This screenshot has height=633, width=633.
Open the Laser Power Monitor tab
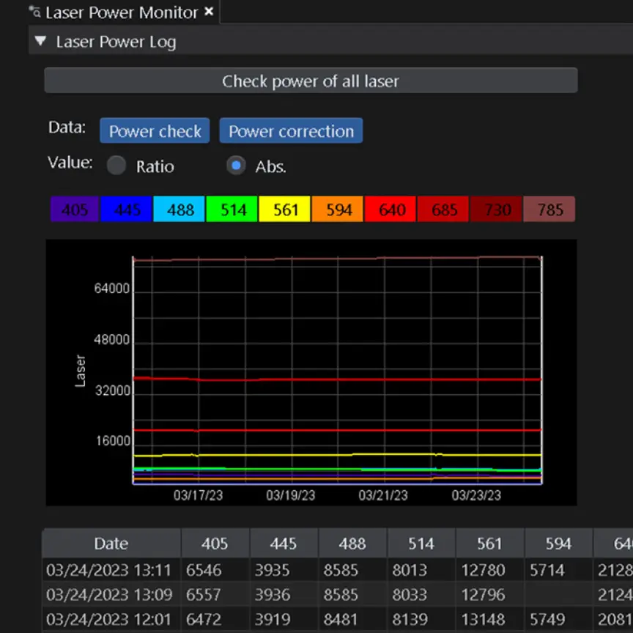tap(121, 12)
